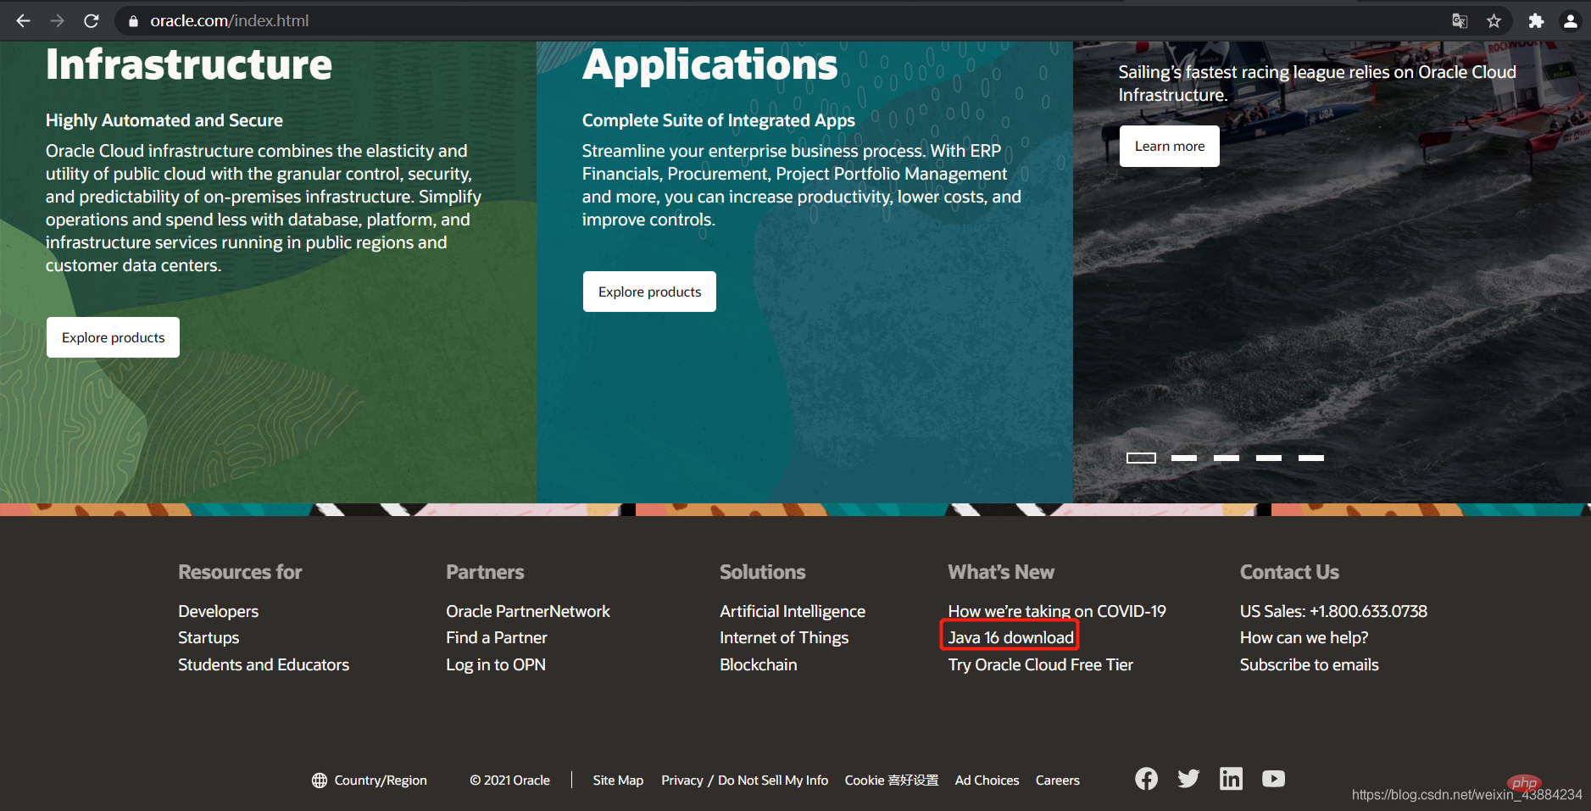Open Oracle's Facebook page
The height and width of the screenshot is (811, 1591).
tap(1146, 779)
